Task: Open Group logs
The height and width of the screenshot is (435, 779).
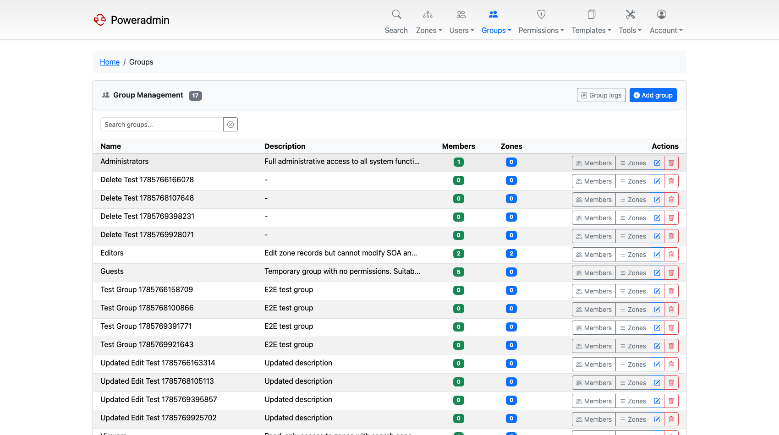Action: [601, 95]
